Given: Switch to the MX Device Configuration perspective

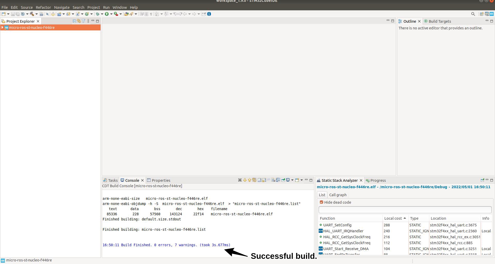Looking at the screenshot, I should pyautogui.click(x=491, y=14).
